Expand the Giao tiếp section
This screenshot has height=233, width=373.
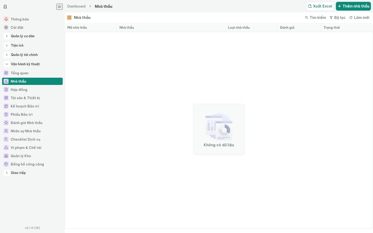7,173
